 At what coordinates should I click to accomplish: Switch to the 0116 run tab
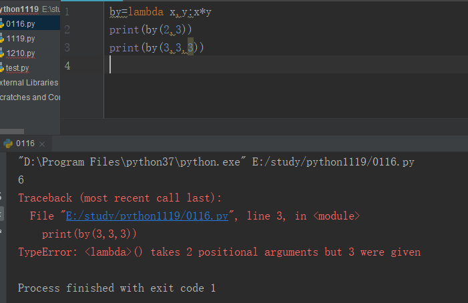pos(25,143)
